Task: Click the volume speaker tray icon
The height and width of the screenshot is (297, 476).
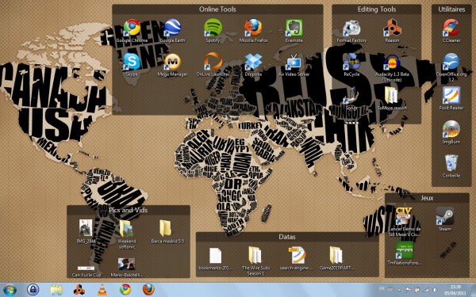Action: click(436, 290)
